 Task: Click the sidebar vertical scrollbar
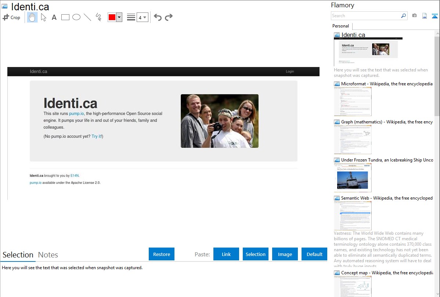tap(437, 75)
